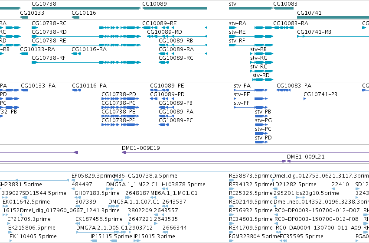The image size is (369, 243).
Task: Select protein CG10089-PE label
Action: (x=167, y=85)
